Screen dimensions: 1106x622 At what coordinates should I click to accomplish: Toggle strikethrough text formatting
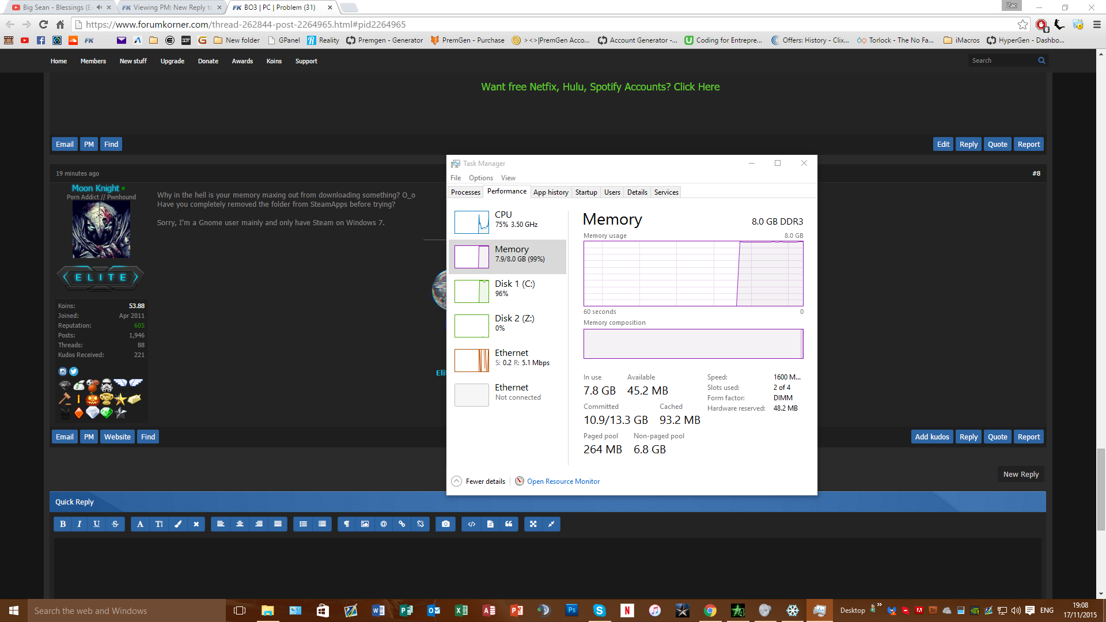point(115,524)
